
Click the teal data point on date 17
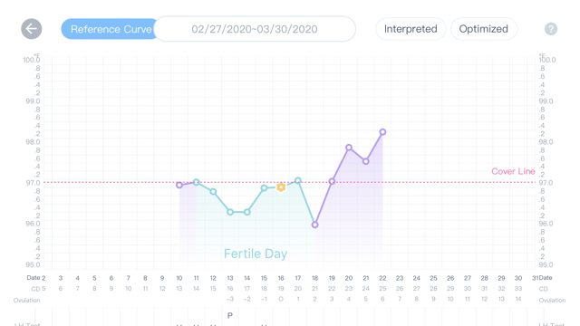[x=298, y=181]
